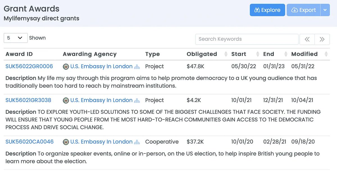This screenshot has width=337, height=186.
Task: Sort table by End date arrows
Action: (286, 54)
